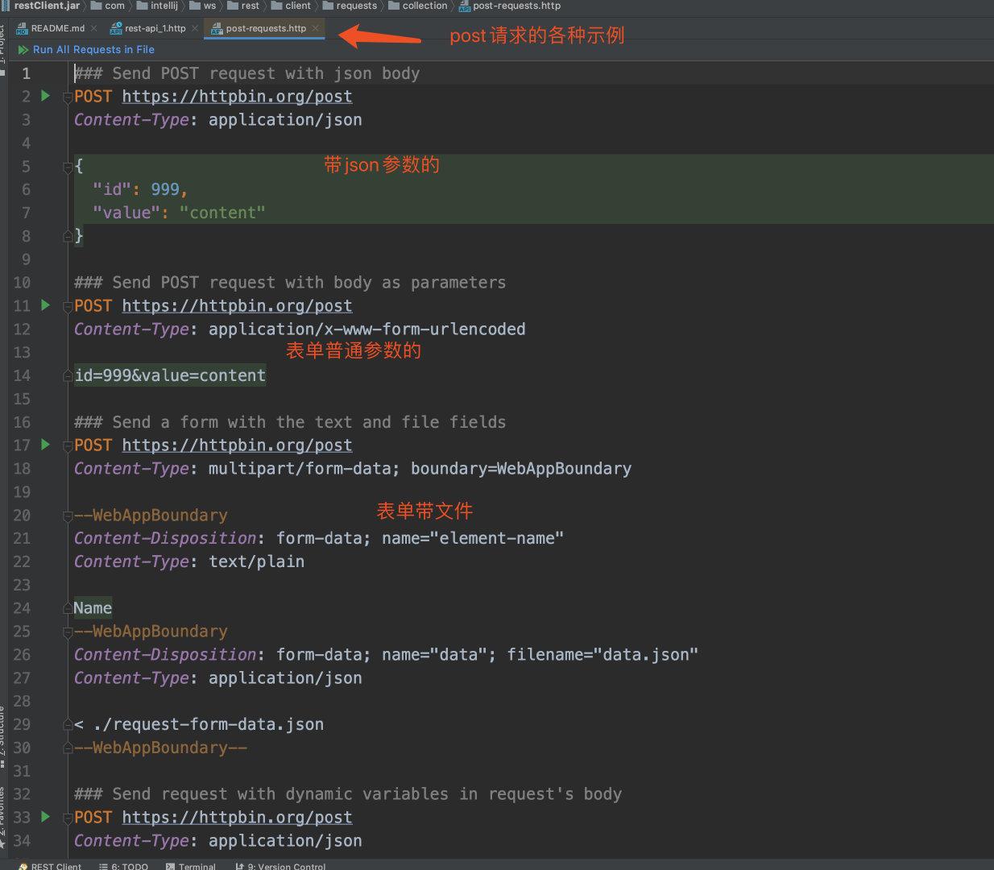Collapse the WebAppBoundary fold on line 20
The image size is (994, 870).
click(68, 516)
